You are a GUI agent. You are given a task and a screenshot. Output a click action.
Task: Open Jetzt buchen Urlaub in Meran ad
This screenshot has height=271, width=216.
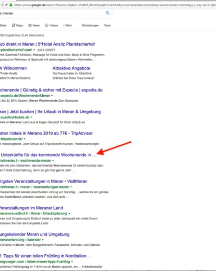[x=50, y=112]
